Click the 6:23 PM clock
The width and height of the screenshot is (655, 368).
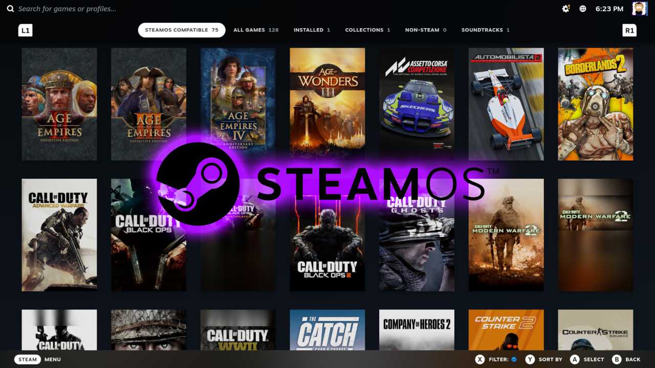pyautogui.click(x=609, y=9)
